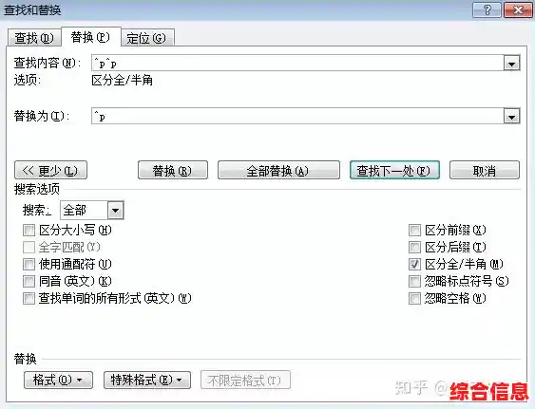Viewport: 535px width, 409px height.
Task: Click the 不限定格式(T) button
Action: [246, 380]
